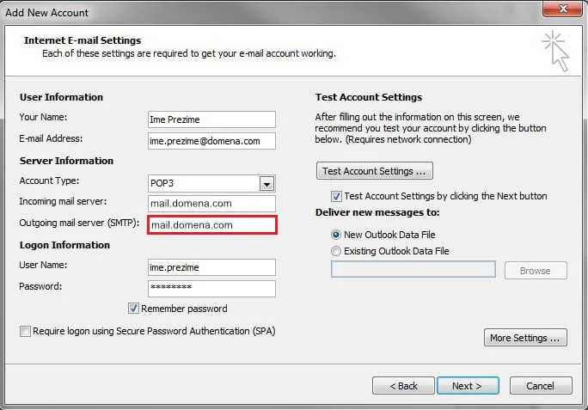Uncheck Test Account Settings by clicking Next
Screen dimensions: 588x410
pos(336,196)
